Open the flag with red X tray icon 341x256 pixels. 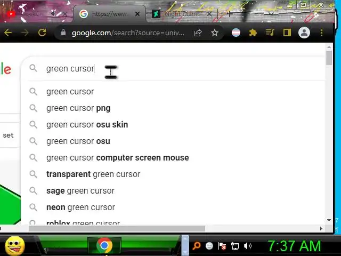222,246
